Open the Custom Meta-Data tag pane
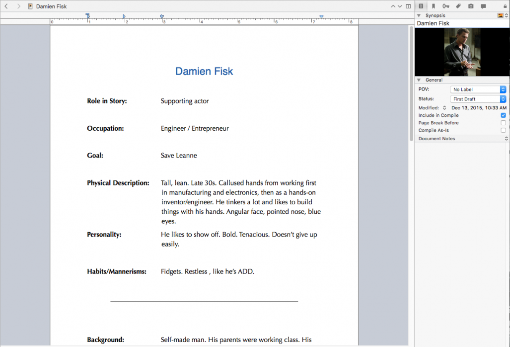 point(458,6)
